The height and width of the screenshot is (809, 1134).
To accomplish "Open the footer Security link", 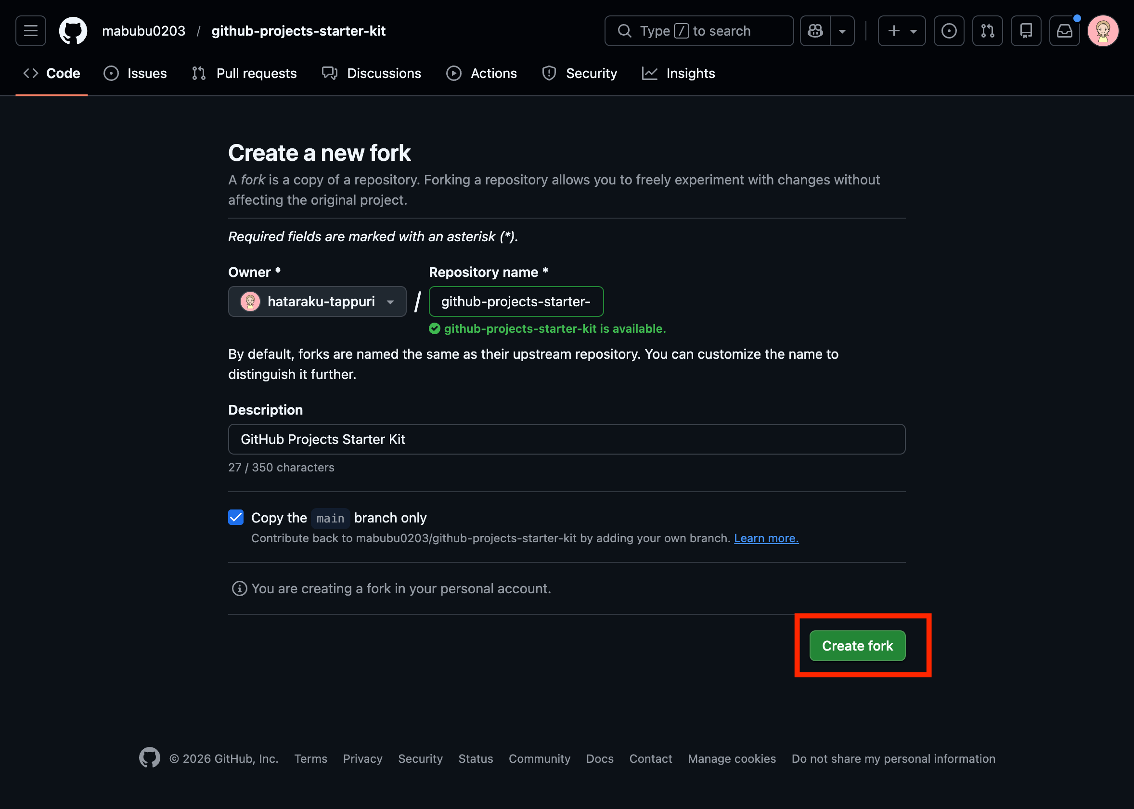I will point(420,758).
